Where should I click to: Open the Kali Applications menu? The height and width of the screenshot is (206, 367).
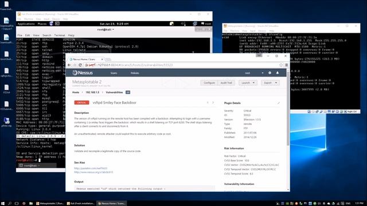click(26, 23)
